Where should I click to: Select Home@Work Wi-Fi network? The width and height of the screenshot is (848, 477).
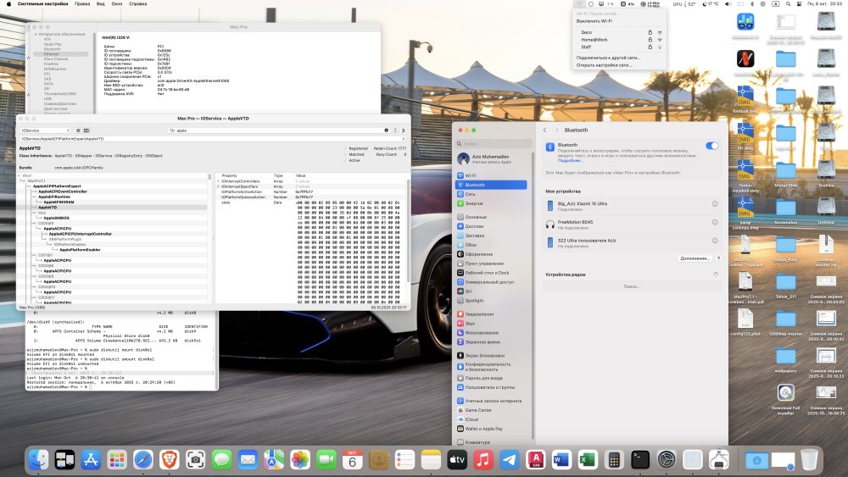point(619,40)
